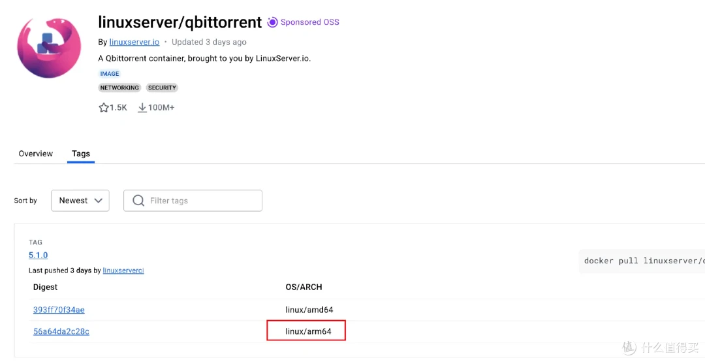Screen dimensions: 705x362
Task: Open the linuxserver.io publisher link
Action: [x=134, y=42]
